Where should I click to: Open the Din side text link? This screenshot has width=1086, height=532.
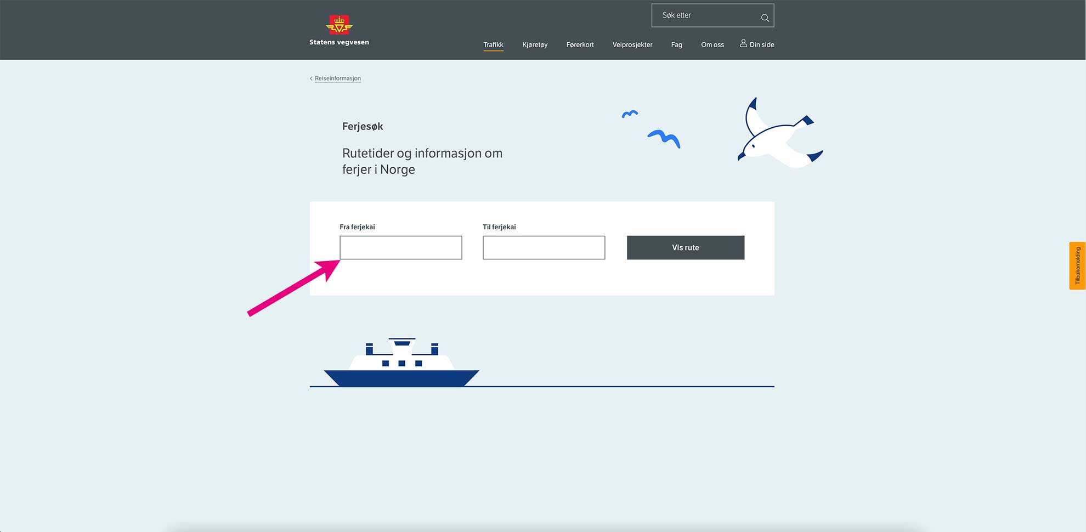coord(762,44)
